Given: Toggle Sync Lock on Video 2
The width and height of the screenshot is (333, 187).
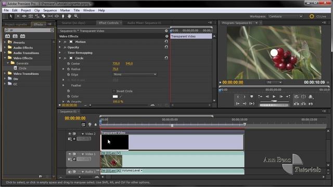Looking at the screenshot, I should pyautogui.click(x=74, y=134).
